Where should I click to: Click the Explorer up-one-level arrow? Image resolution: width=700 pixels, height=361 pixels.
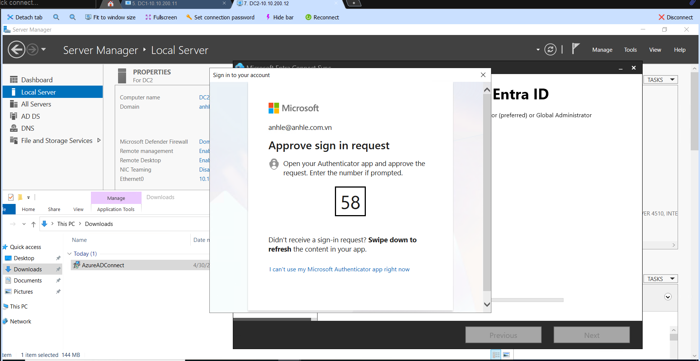coord(34,224)
